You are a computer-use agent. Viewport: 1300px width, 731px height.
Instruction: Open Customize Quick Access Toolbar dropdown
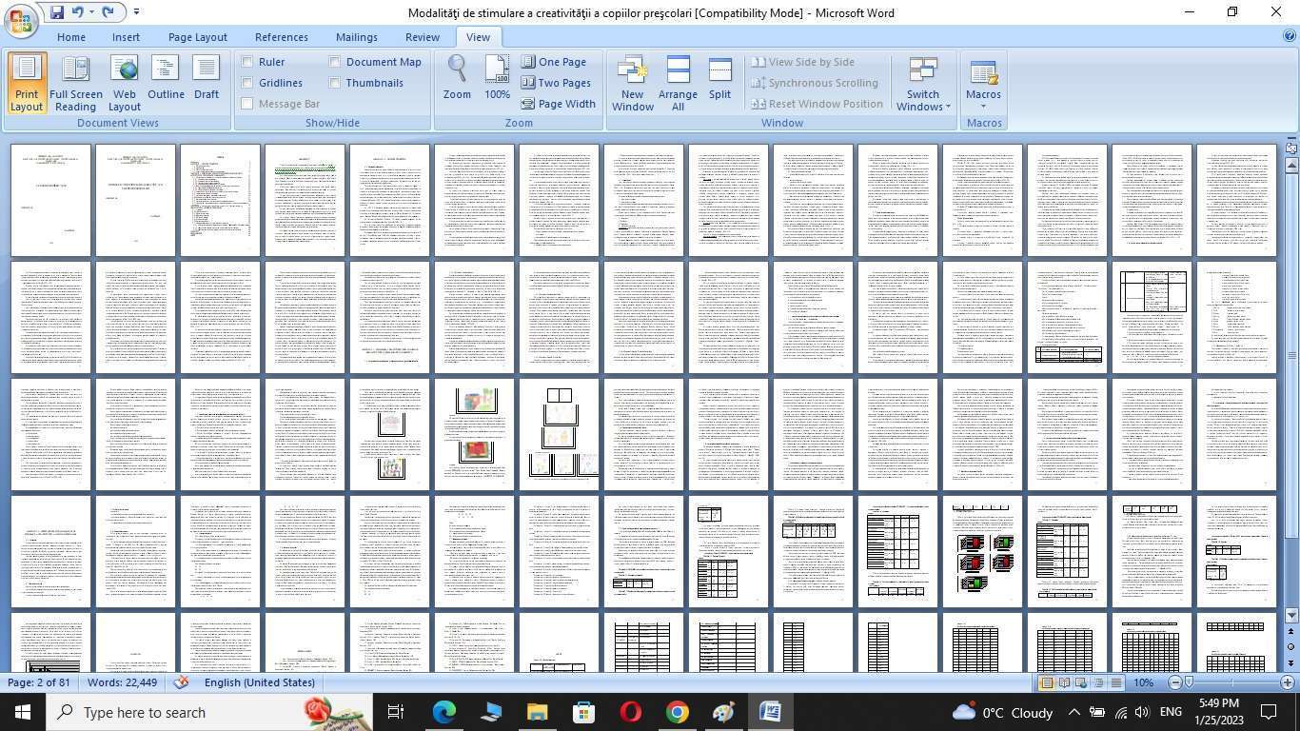[136, 12]
